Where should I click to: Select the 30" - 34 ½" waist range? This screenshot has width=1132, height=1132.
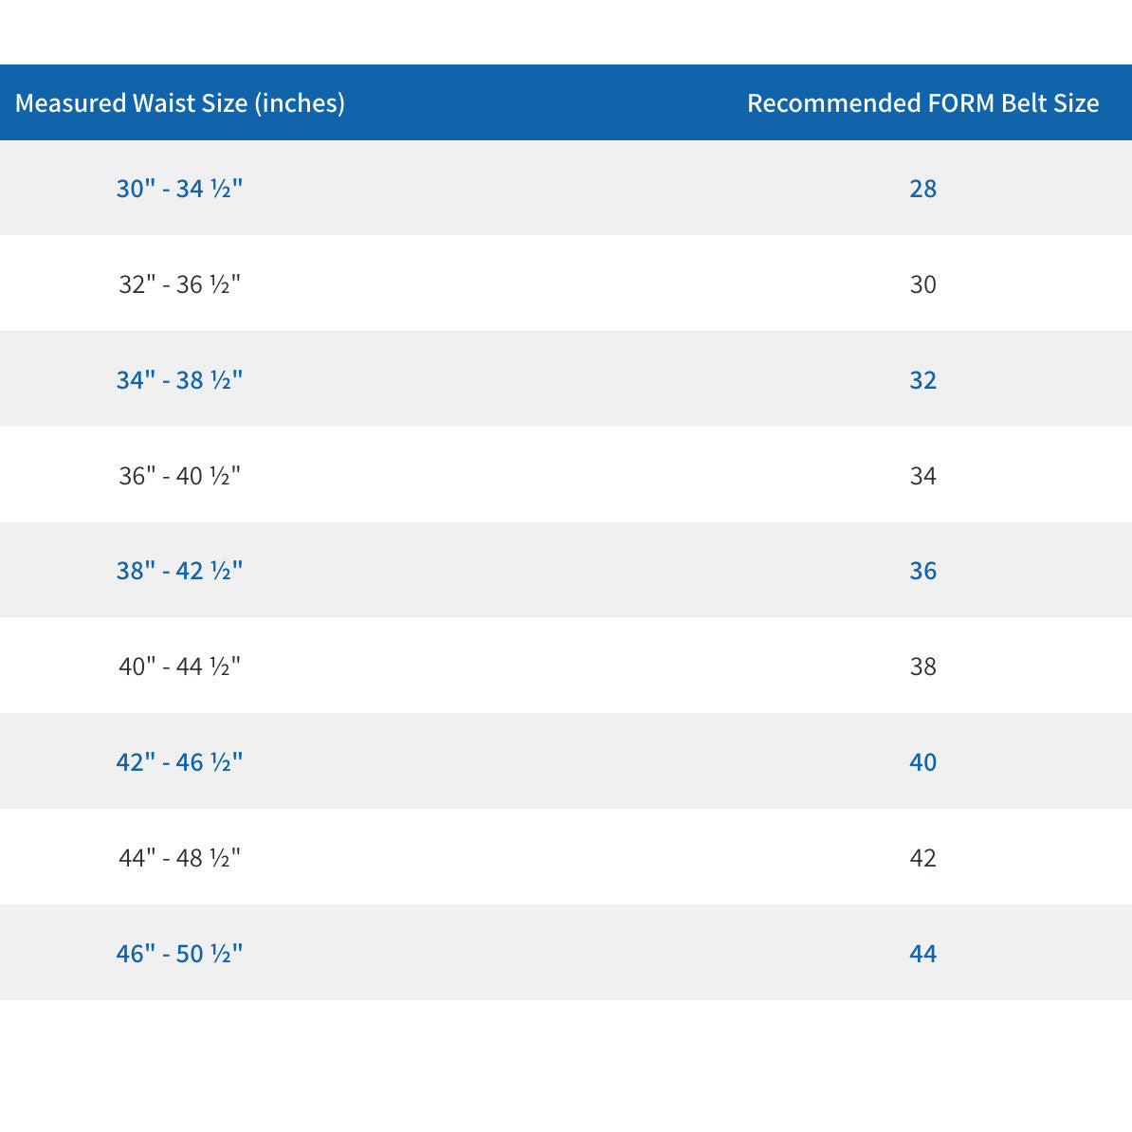pos(180,189)
